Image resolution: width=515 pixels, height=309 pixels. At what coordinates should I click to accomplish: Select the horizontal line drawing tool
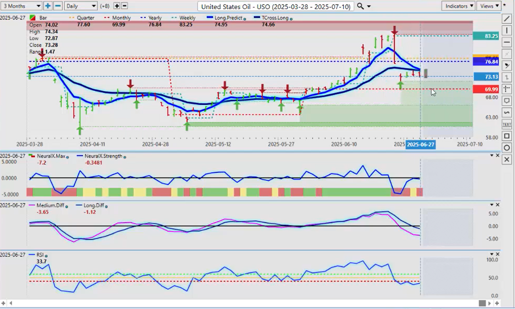[x=507, y=42]
